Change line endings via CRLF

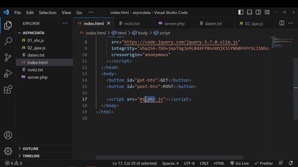(204, 163)
